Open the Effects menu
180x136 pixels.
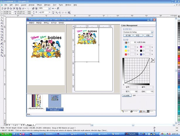point(40,5)
